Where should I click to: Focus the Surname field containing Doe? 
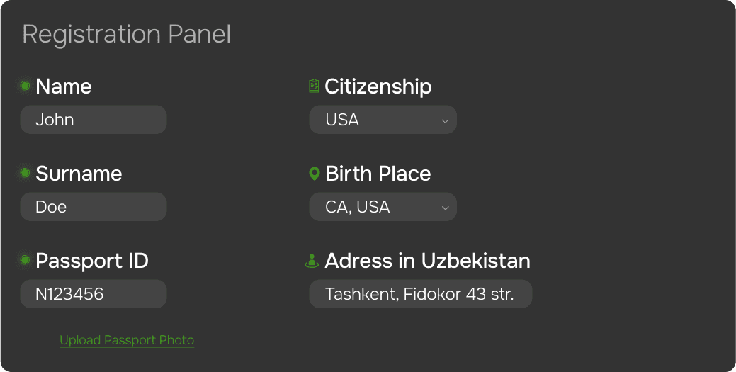tap(94, 207)
